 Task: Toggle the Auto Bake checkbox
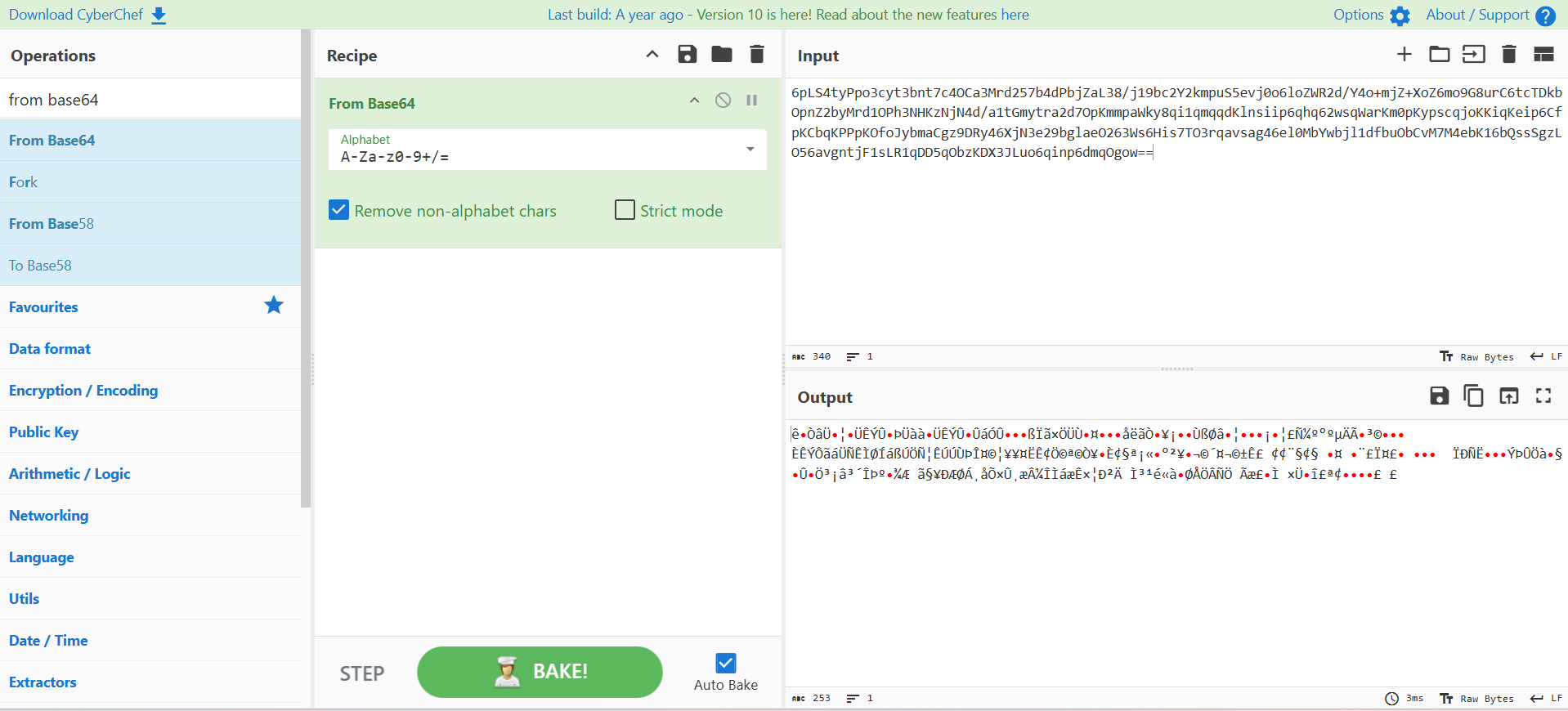tap(725, 663)
